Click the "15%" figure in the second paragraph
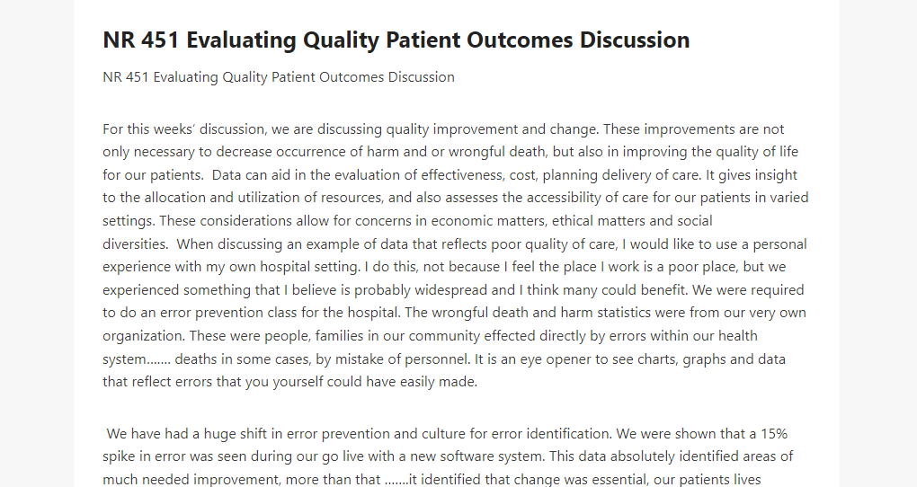917x487 pixels. [774, 434]
